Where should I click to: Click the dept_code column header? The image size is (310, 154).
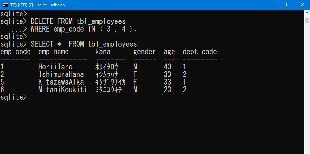[x=200, y=52]
